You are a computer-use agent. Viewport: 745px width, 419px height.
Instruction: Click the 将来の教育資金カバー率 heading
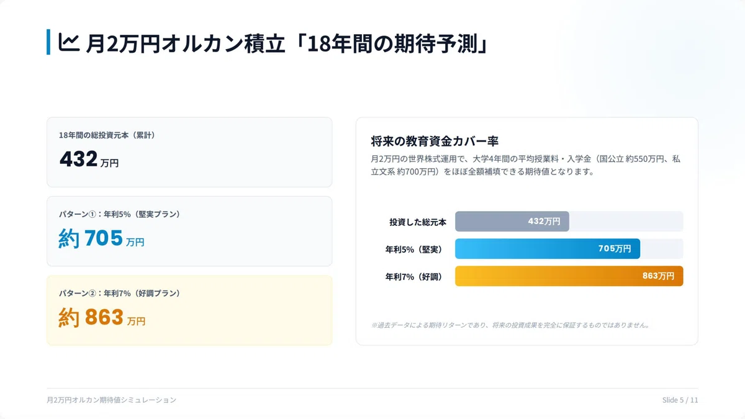[435, 140]
